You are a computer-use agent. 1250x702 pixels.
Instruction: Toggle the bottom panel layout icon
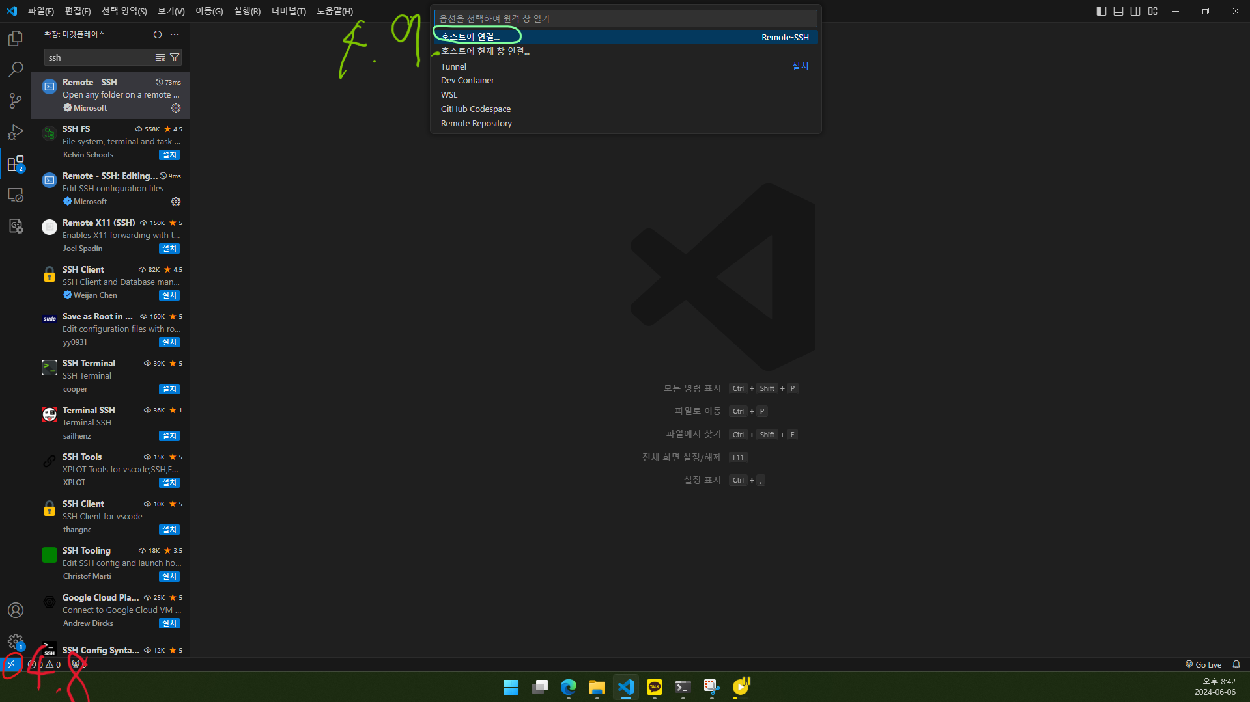click(x=1118, y=11)
